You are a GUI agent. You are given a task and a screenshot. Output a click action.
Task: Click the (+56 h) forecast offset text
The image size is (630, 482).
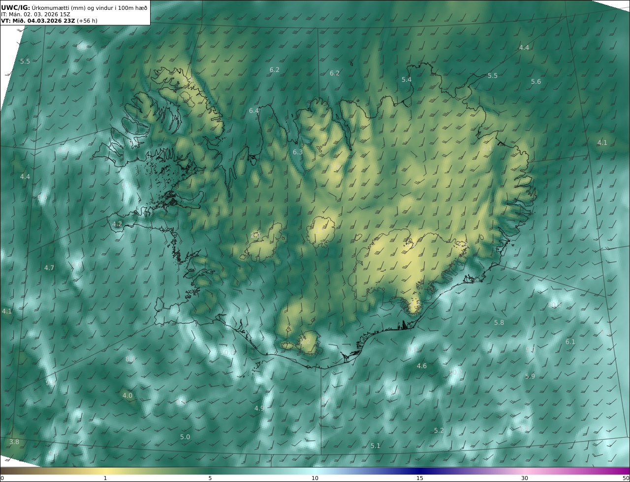(x=87, y=21)
